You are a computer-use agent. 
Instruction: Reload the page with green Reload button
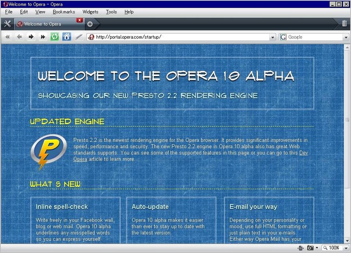[x=54, y=37]
